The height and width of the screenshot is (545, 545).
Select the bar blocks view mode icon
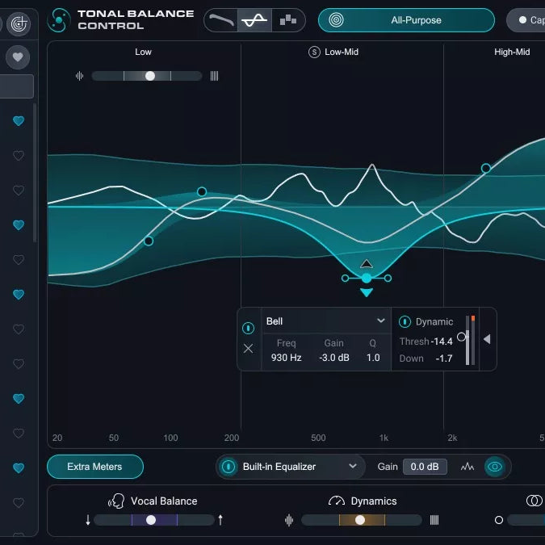(288, 20)
